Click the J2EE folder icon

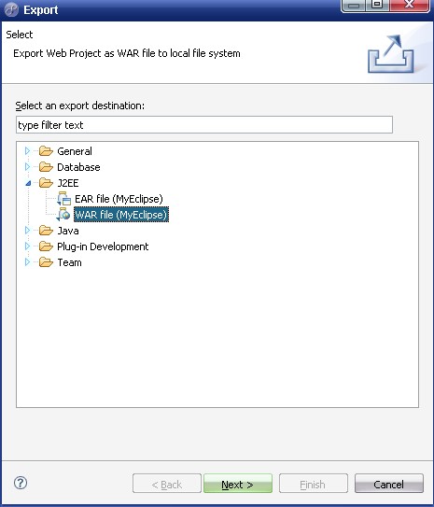46,183
